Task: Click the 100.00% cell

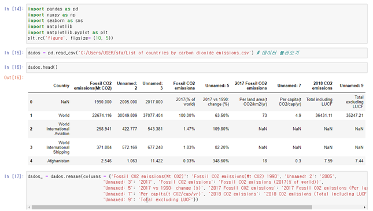Action: pyautogui.click(x=187, y=116)
